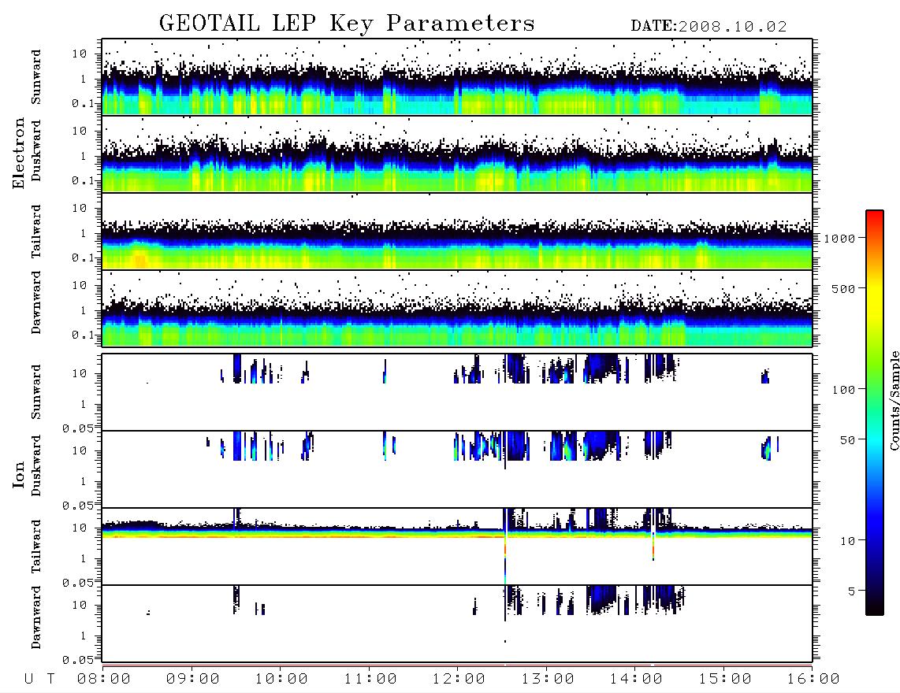Click the Electron Dawnward spectrogram panel
Viewport: 900px width, 693px height.
[x=457, y=308]
